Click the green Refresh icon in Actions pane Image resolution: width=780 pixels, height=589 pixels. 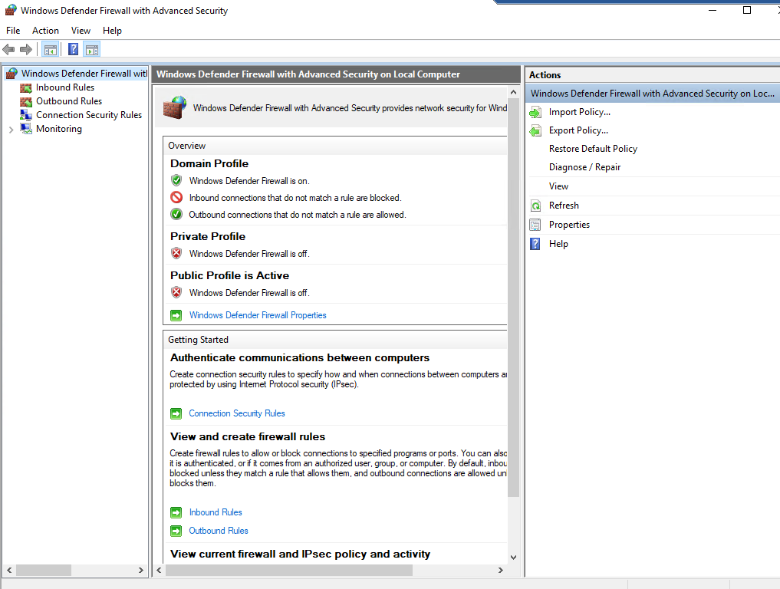(535, 205)
